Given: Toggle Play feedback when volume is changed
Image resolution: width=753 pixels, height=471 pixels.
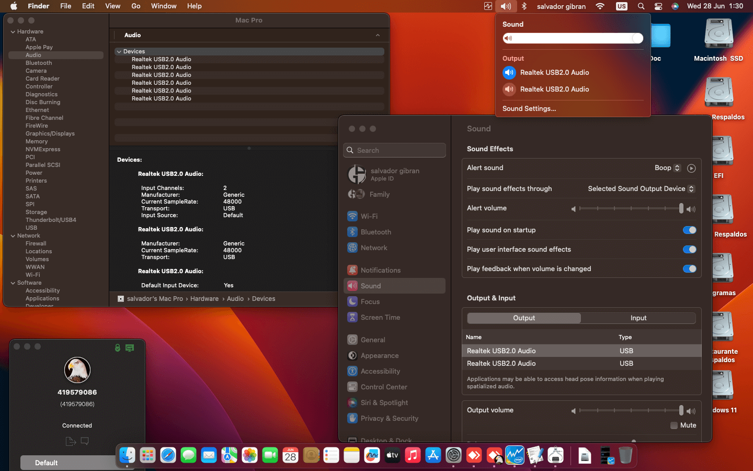Looking at the screenshot, I should click(690, 269).
